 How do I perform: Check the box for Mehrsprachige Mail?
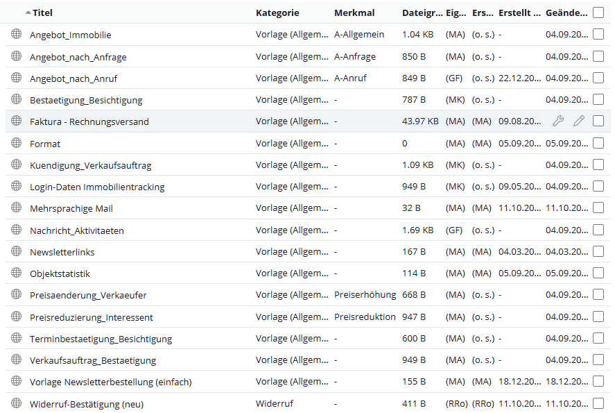(598, 208)
